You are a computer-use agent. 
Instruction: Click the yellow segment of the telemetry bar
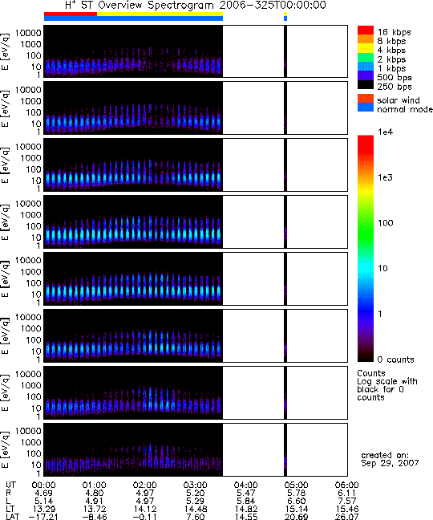pos(160,14)
